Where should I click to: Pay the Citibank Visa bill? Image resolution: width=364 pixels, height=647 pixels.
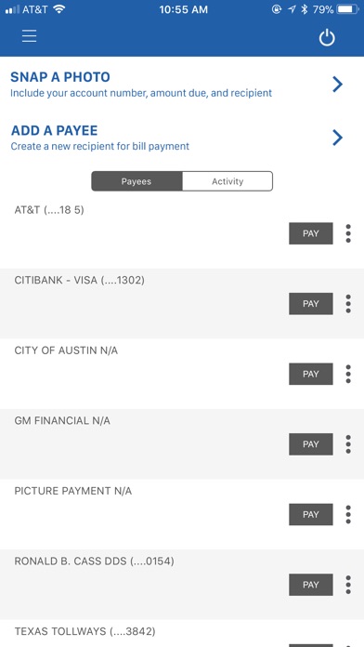pos(311,304)
